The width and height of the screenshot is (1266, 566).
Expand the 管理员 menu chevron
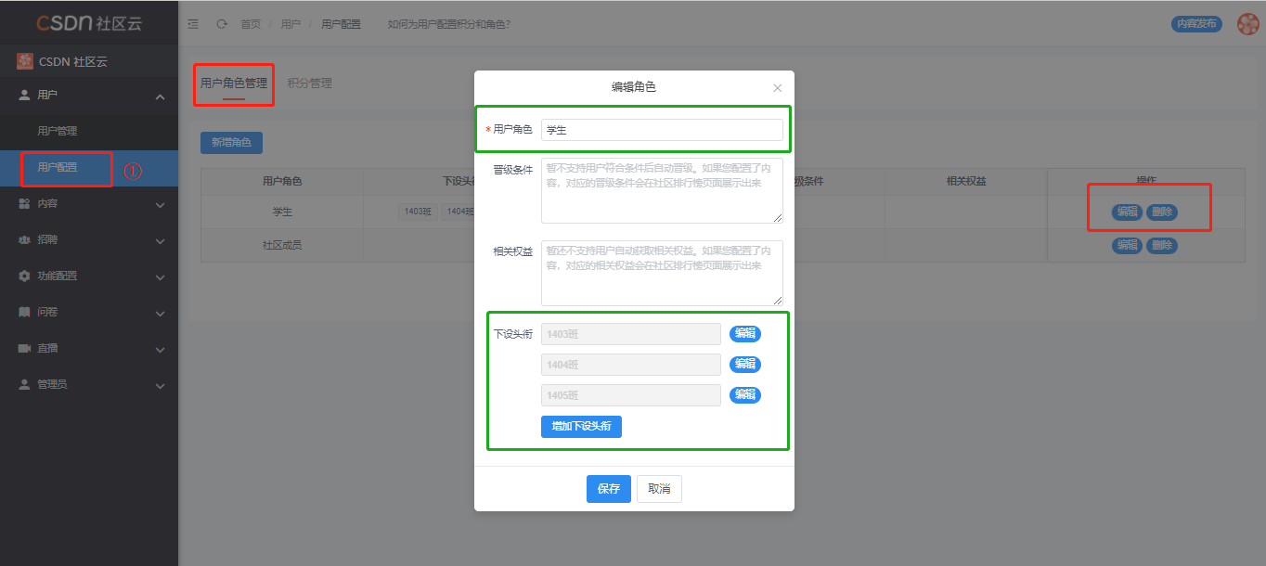pyautogui.click(x=160, y=385)
